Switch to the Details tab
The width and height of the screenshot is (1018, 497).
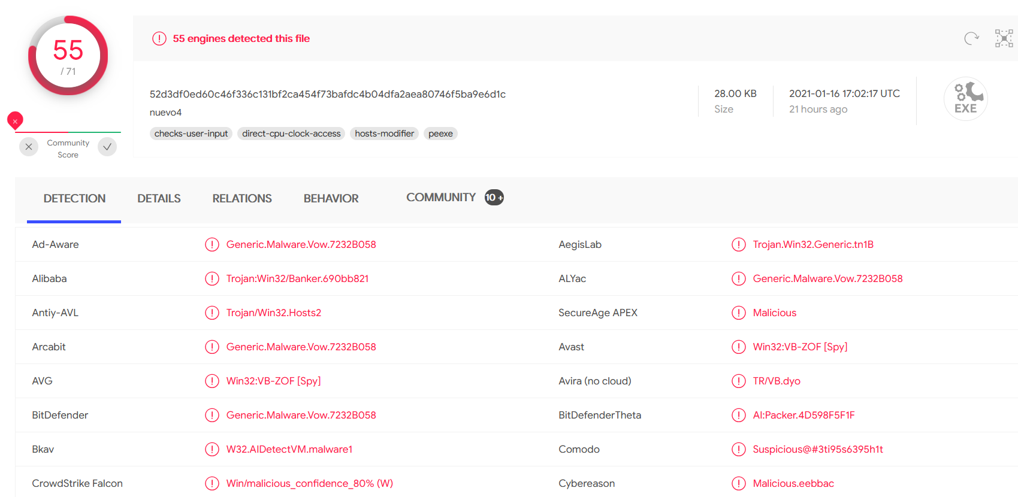(159, 198)
